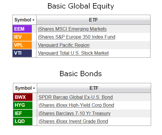Open iShares Barclays 7-10 Yr Treasury link

click(x=75, y=114)
